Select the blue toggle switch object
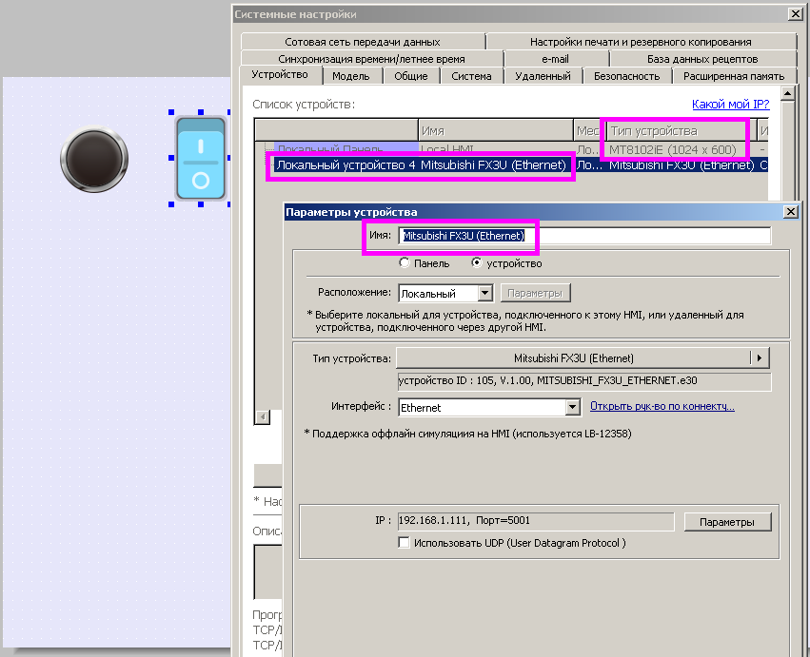Image resolution: width=810 pixels, height=657 pixels. 201,158
